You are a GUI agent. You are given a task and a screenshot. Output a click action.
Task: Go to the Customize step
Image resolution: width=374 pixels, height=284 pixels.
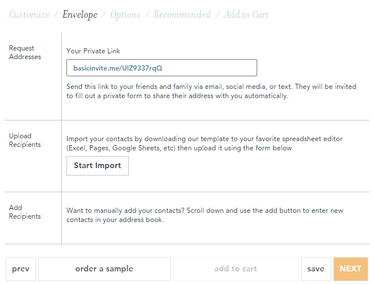[x=29, y=15]
